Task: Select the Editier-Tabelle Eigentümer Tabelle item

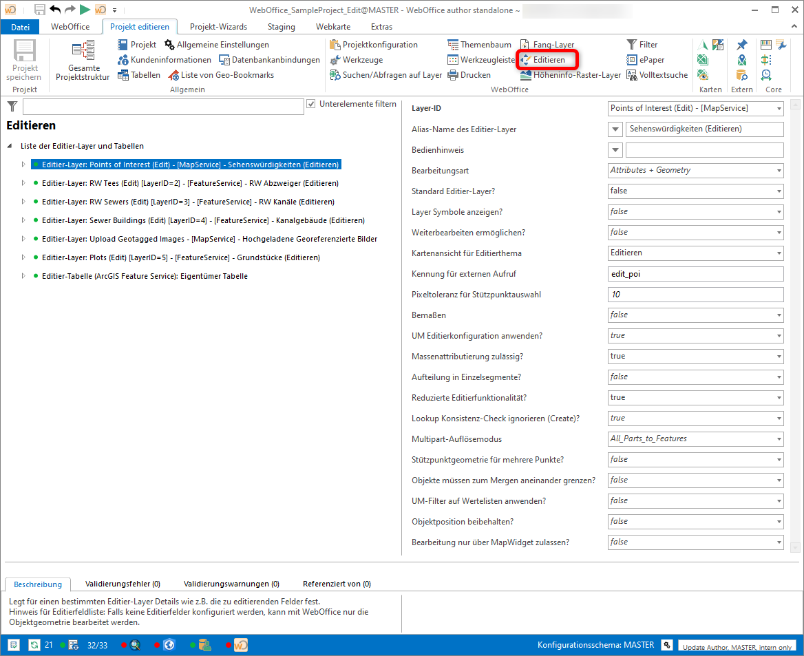Action: [145, 276]
